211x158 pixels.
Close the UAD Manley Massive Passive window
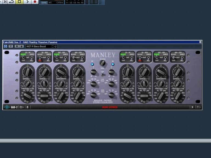[200, 42]
